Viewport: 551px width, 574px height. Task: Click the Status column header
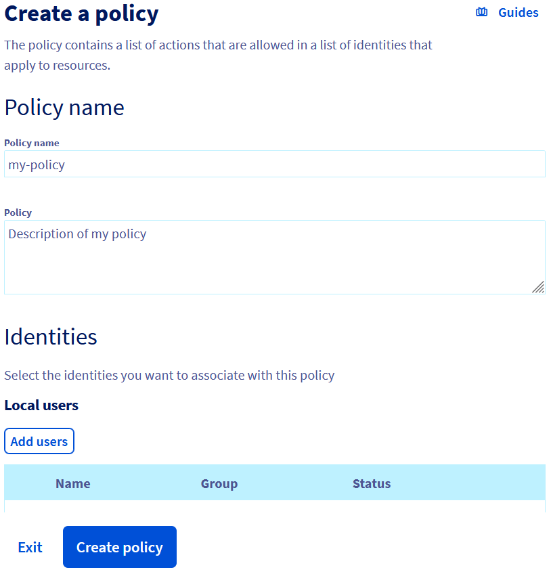(371, 483)
